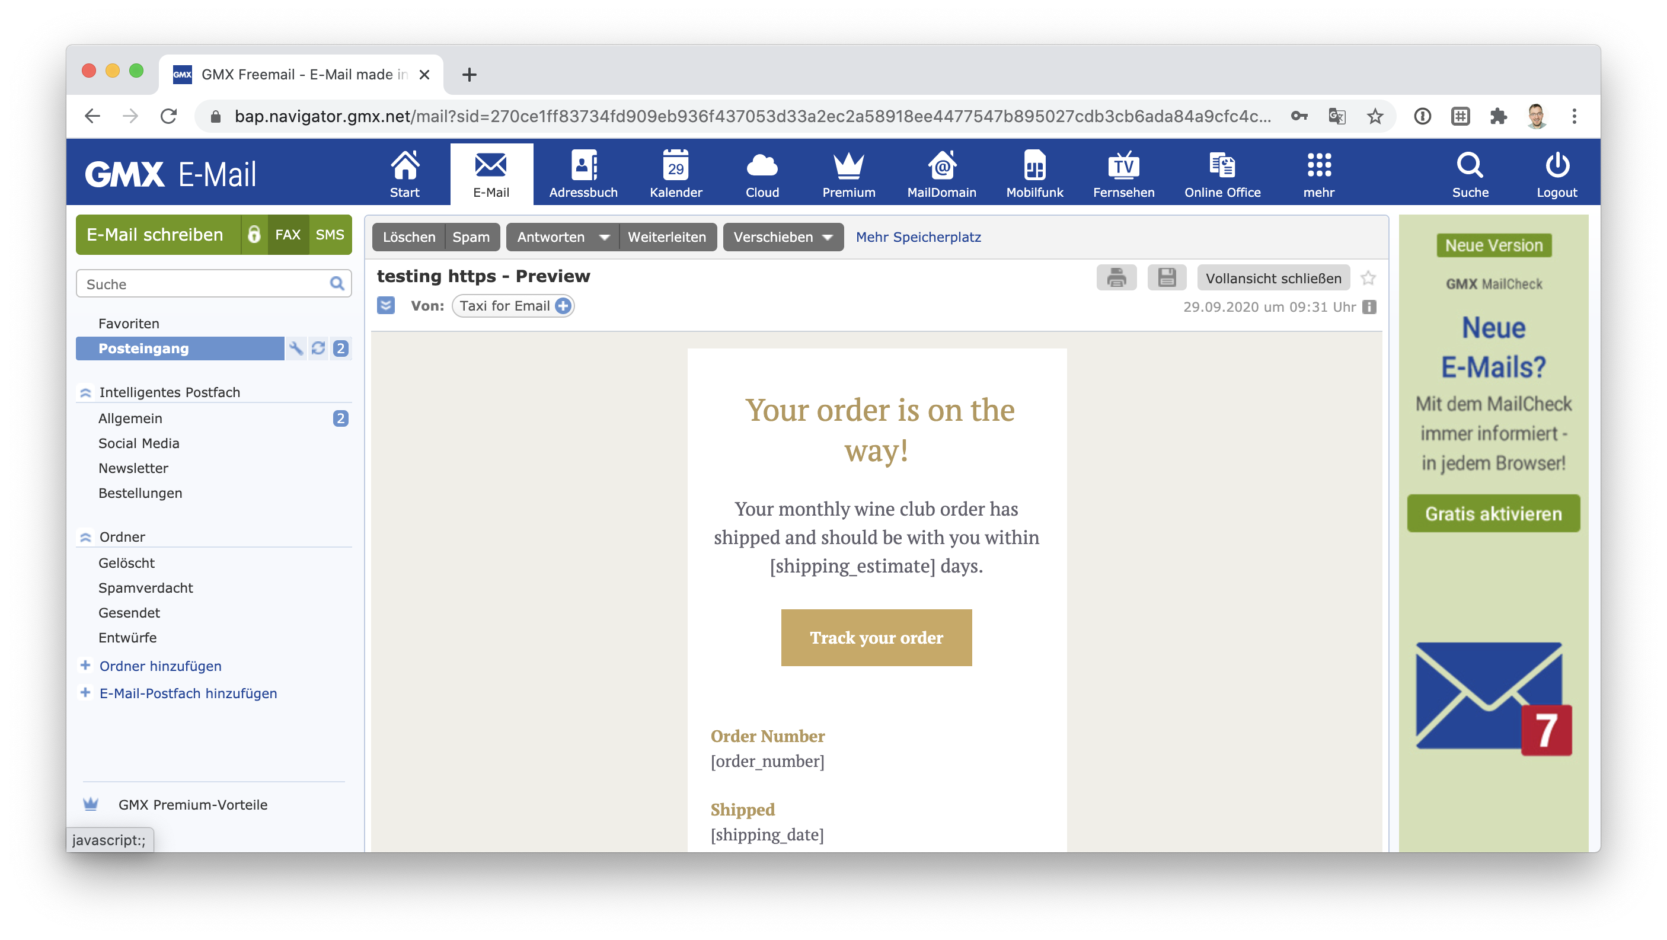Screen dimensions: 1667x940
Task: Open the Entwürfe folder
Action: tap(127, 637)
